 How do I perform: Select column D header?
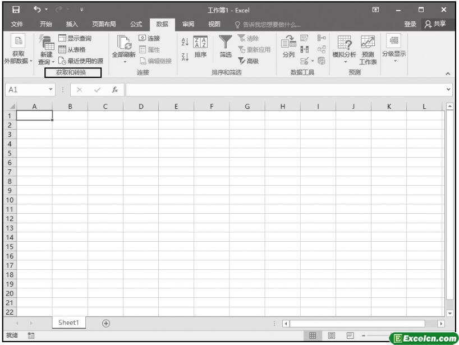tap(141, 107)
